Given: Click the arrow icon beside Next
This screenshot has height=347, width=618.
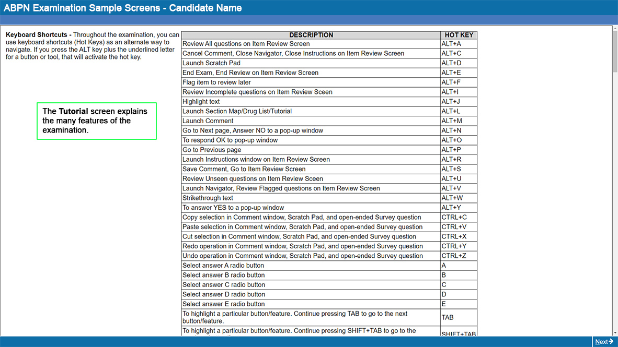Looking at the screenshot, I should (x=611, y=342).
